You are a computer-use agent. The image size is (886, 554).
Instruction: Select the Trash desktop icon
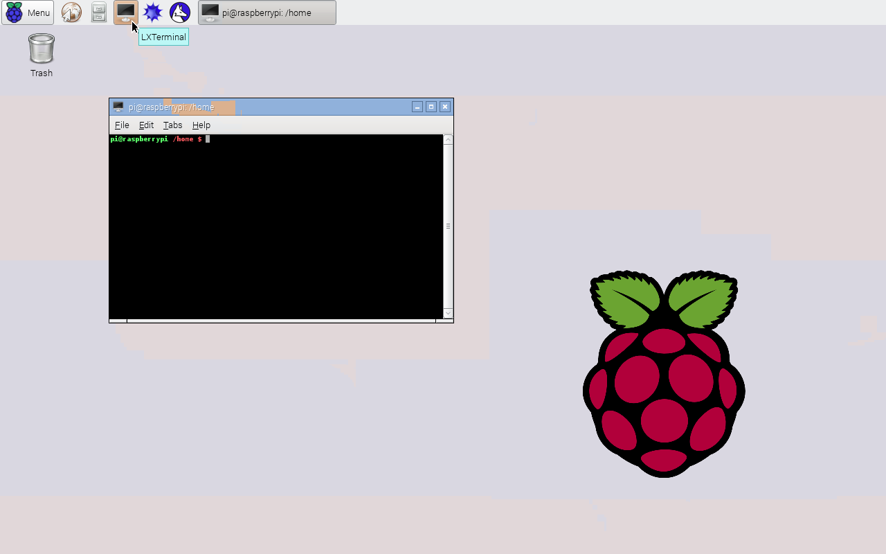point(42,55)
